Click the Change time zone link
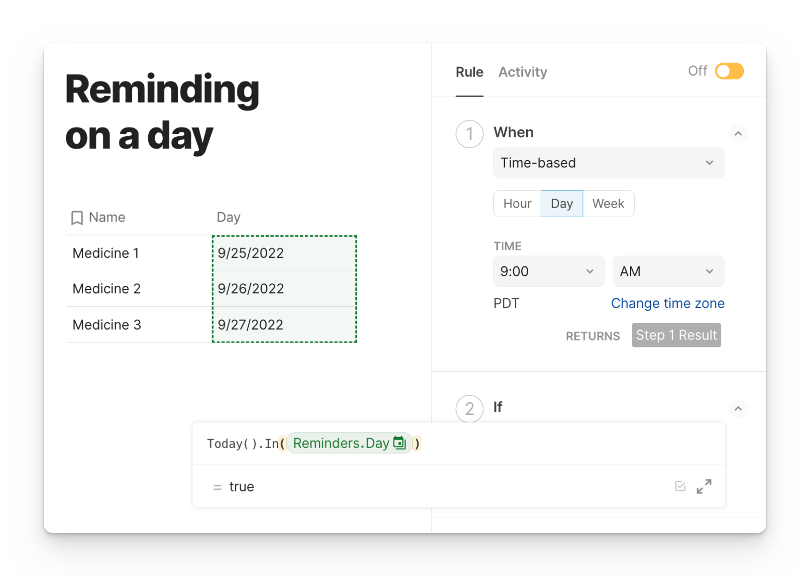 (667, 303)
